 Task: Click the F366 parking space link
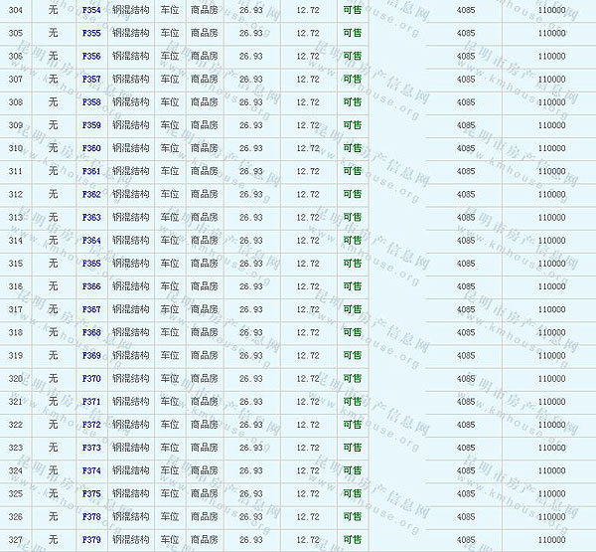[90, 286]
